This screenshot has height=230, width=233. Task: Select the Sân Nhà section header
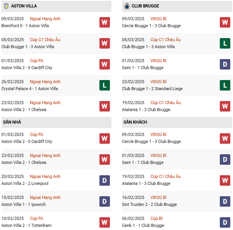[12, 122]
